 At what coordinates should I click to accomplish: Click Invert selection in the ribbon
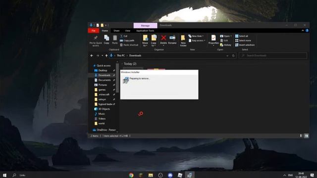245,45
